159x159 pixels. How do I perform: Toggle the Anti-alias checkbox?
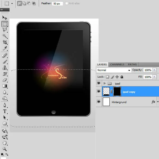pos(67,3)
